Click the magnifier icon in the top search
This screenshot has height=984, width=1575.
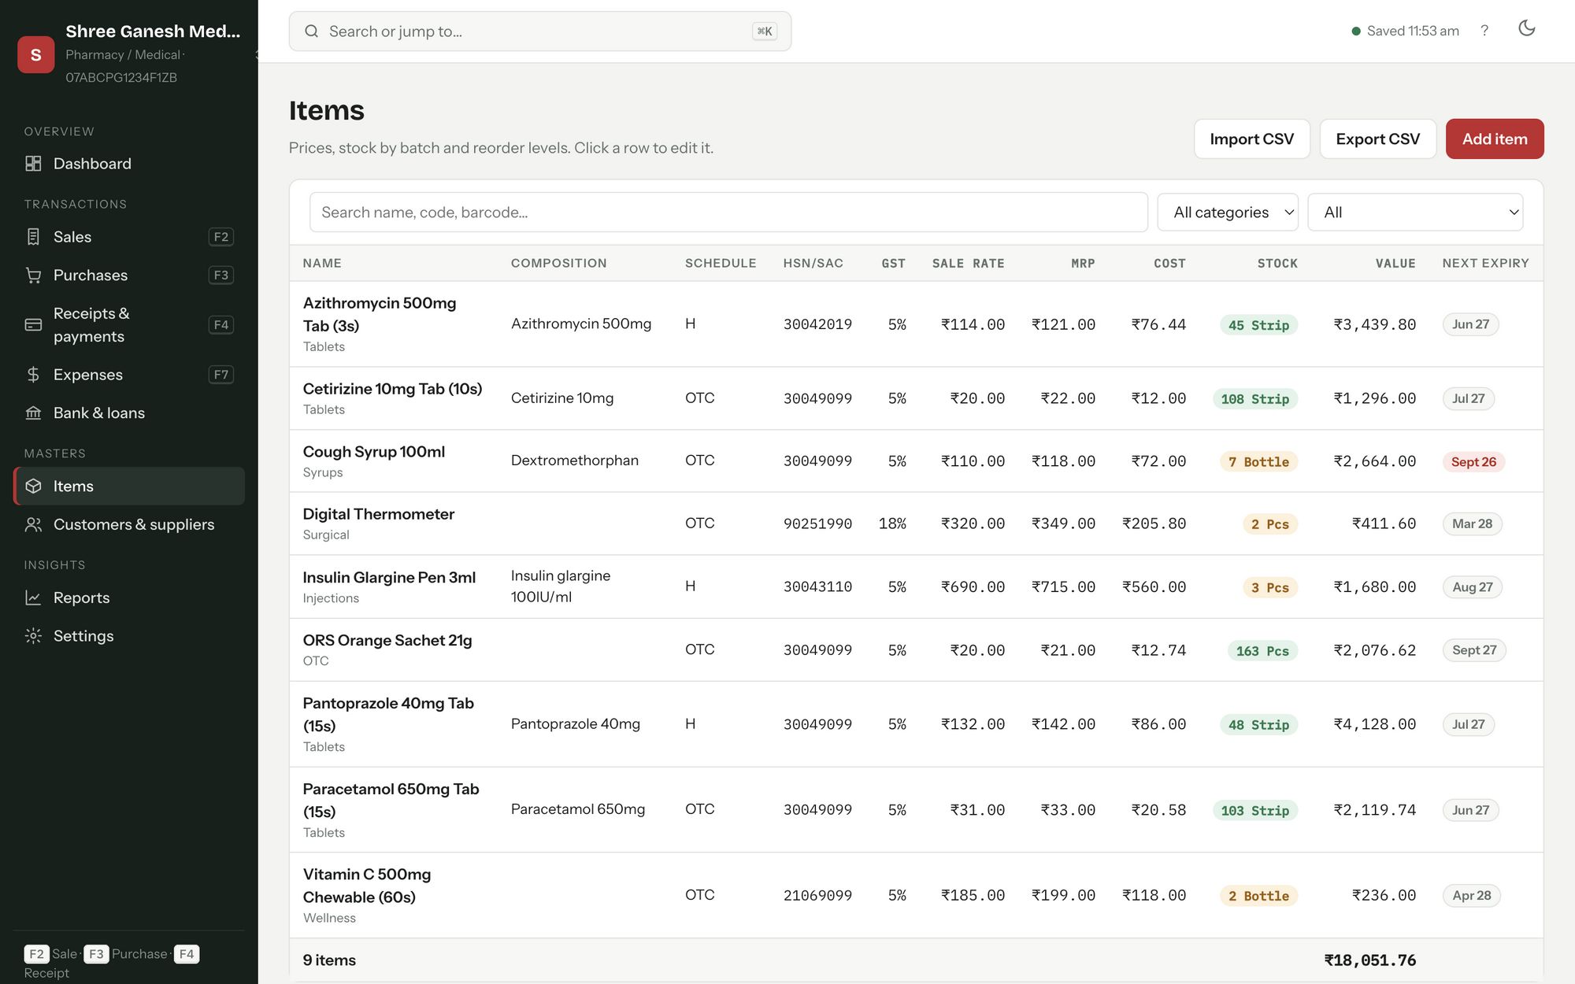tap(311, 31)
